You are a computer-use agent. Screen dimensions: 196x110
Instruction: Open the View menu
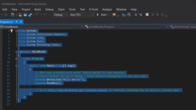tap(14, 9)
